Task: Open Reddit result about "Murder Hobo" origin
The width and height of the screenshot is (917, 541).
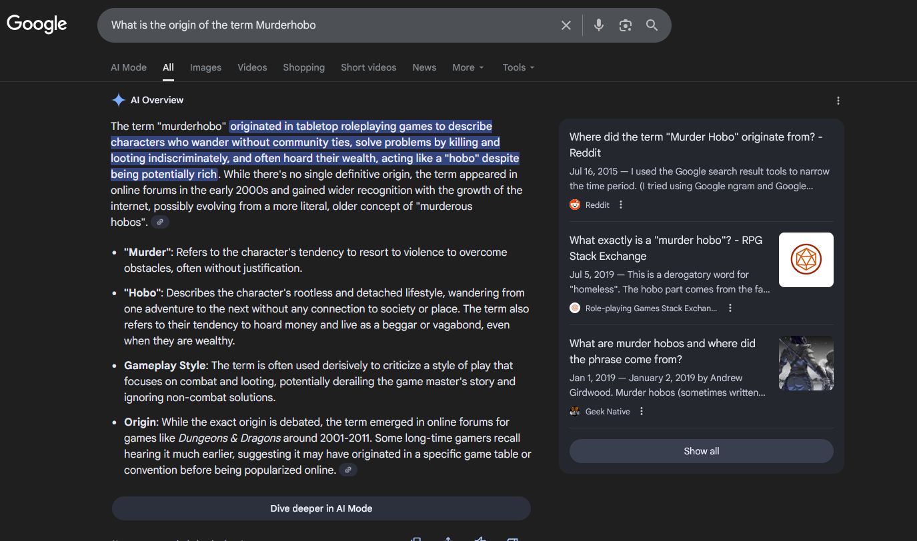Action: (696, 145)
